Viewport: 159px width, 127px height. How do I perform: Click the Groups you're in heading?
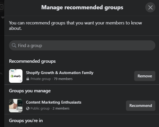pos(26,121)
